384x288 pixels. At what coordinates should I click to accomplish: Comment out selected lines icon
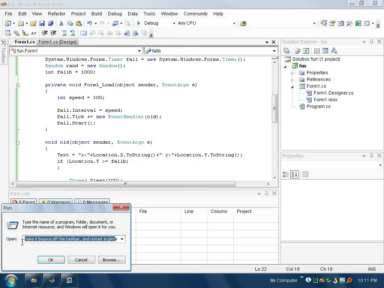pyautogui.click(x=64, y=33)
